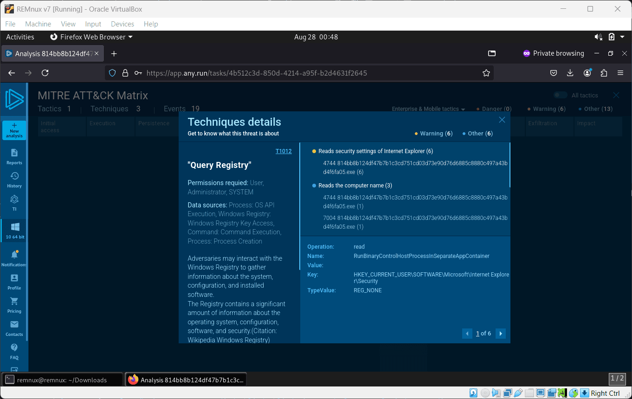
Task: Open the History sidebar icon
Action: point(14,180)
